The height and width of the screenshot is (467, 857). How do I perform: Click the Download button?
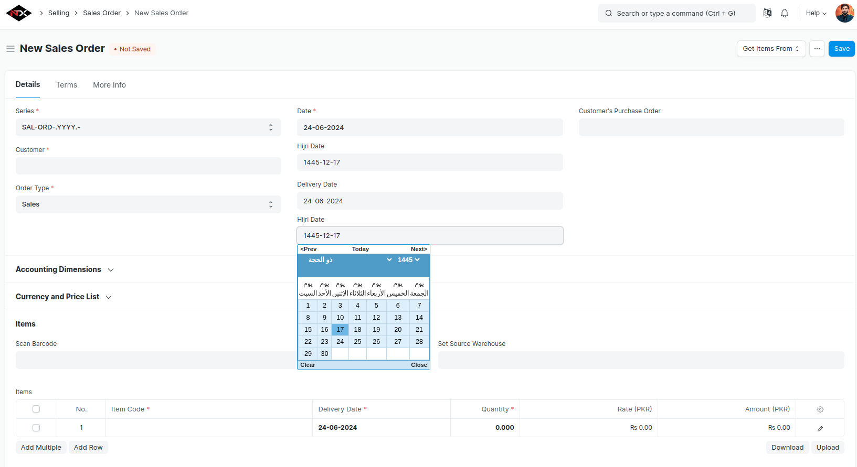[x=787, y=448]
